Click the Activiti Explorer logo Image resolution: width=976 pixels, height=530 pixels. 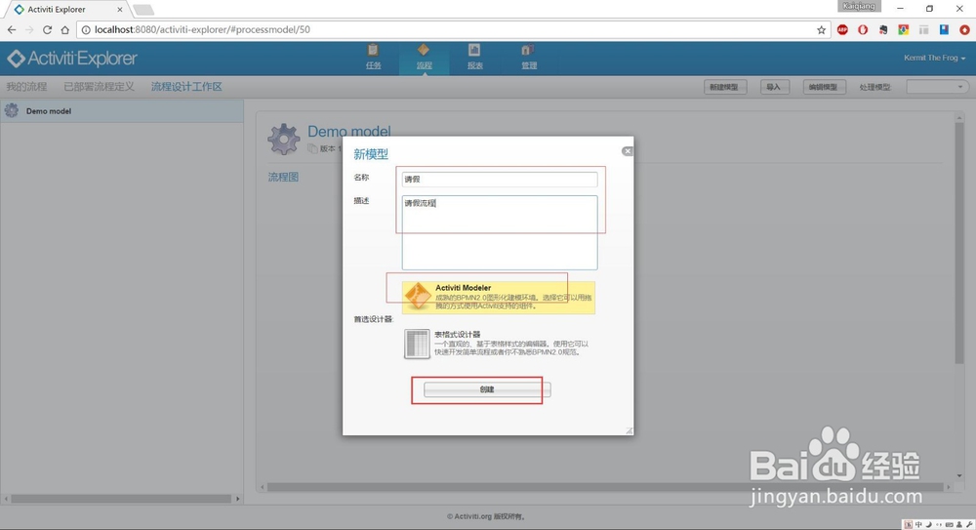[71, 59]
